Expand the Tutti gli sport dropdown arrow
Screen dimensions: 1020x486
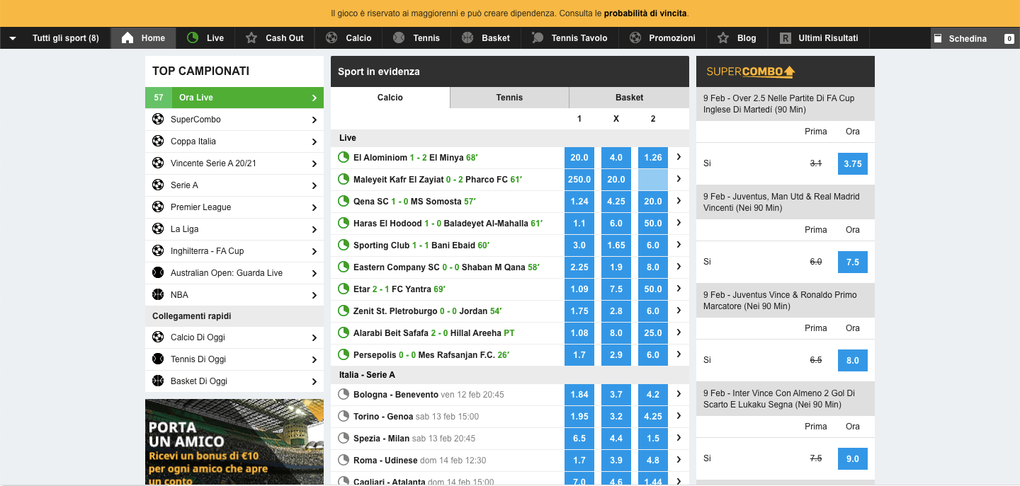13,38
